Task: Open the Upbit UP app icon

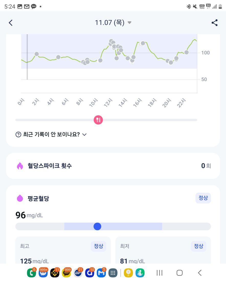Action: click(x=78, y=273)
